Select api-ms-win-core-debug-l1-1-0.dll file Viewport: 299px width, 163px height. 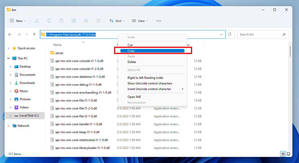(x=78, y=85)
